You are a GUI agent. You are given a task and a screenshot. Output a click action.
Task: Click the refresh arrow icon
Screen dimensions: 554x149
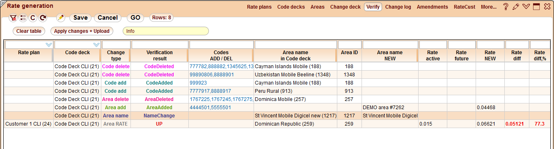tap(43, 18)
